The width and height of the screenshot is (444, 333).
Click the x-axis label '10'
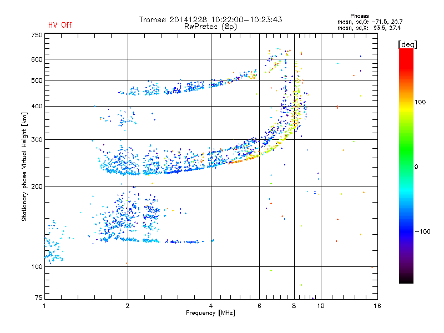coord(321,306)
